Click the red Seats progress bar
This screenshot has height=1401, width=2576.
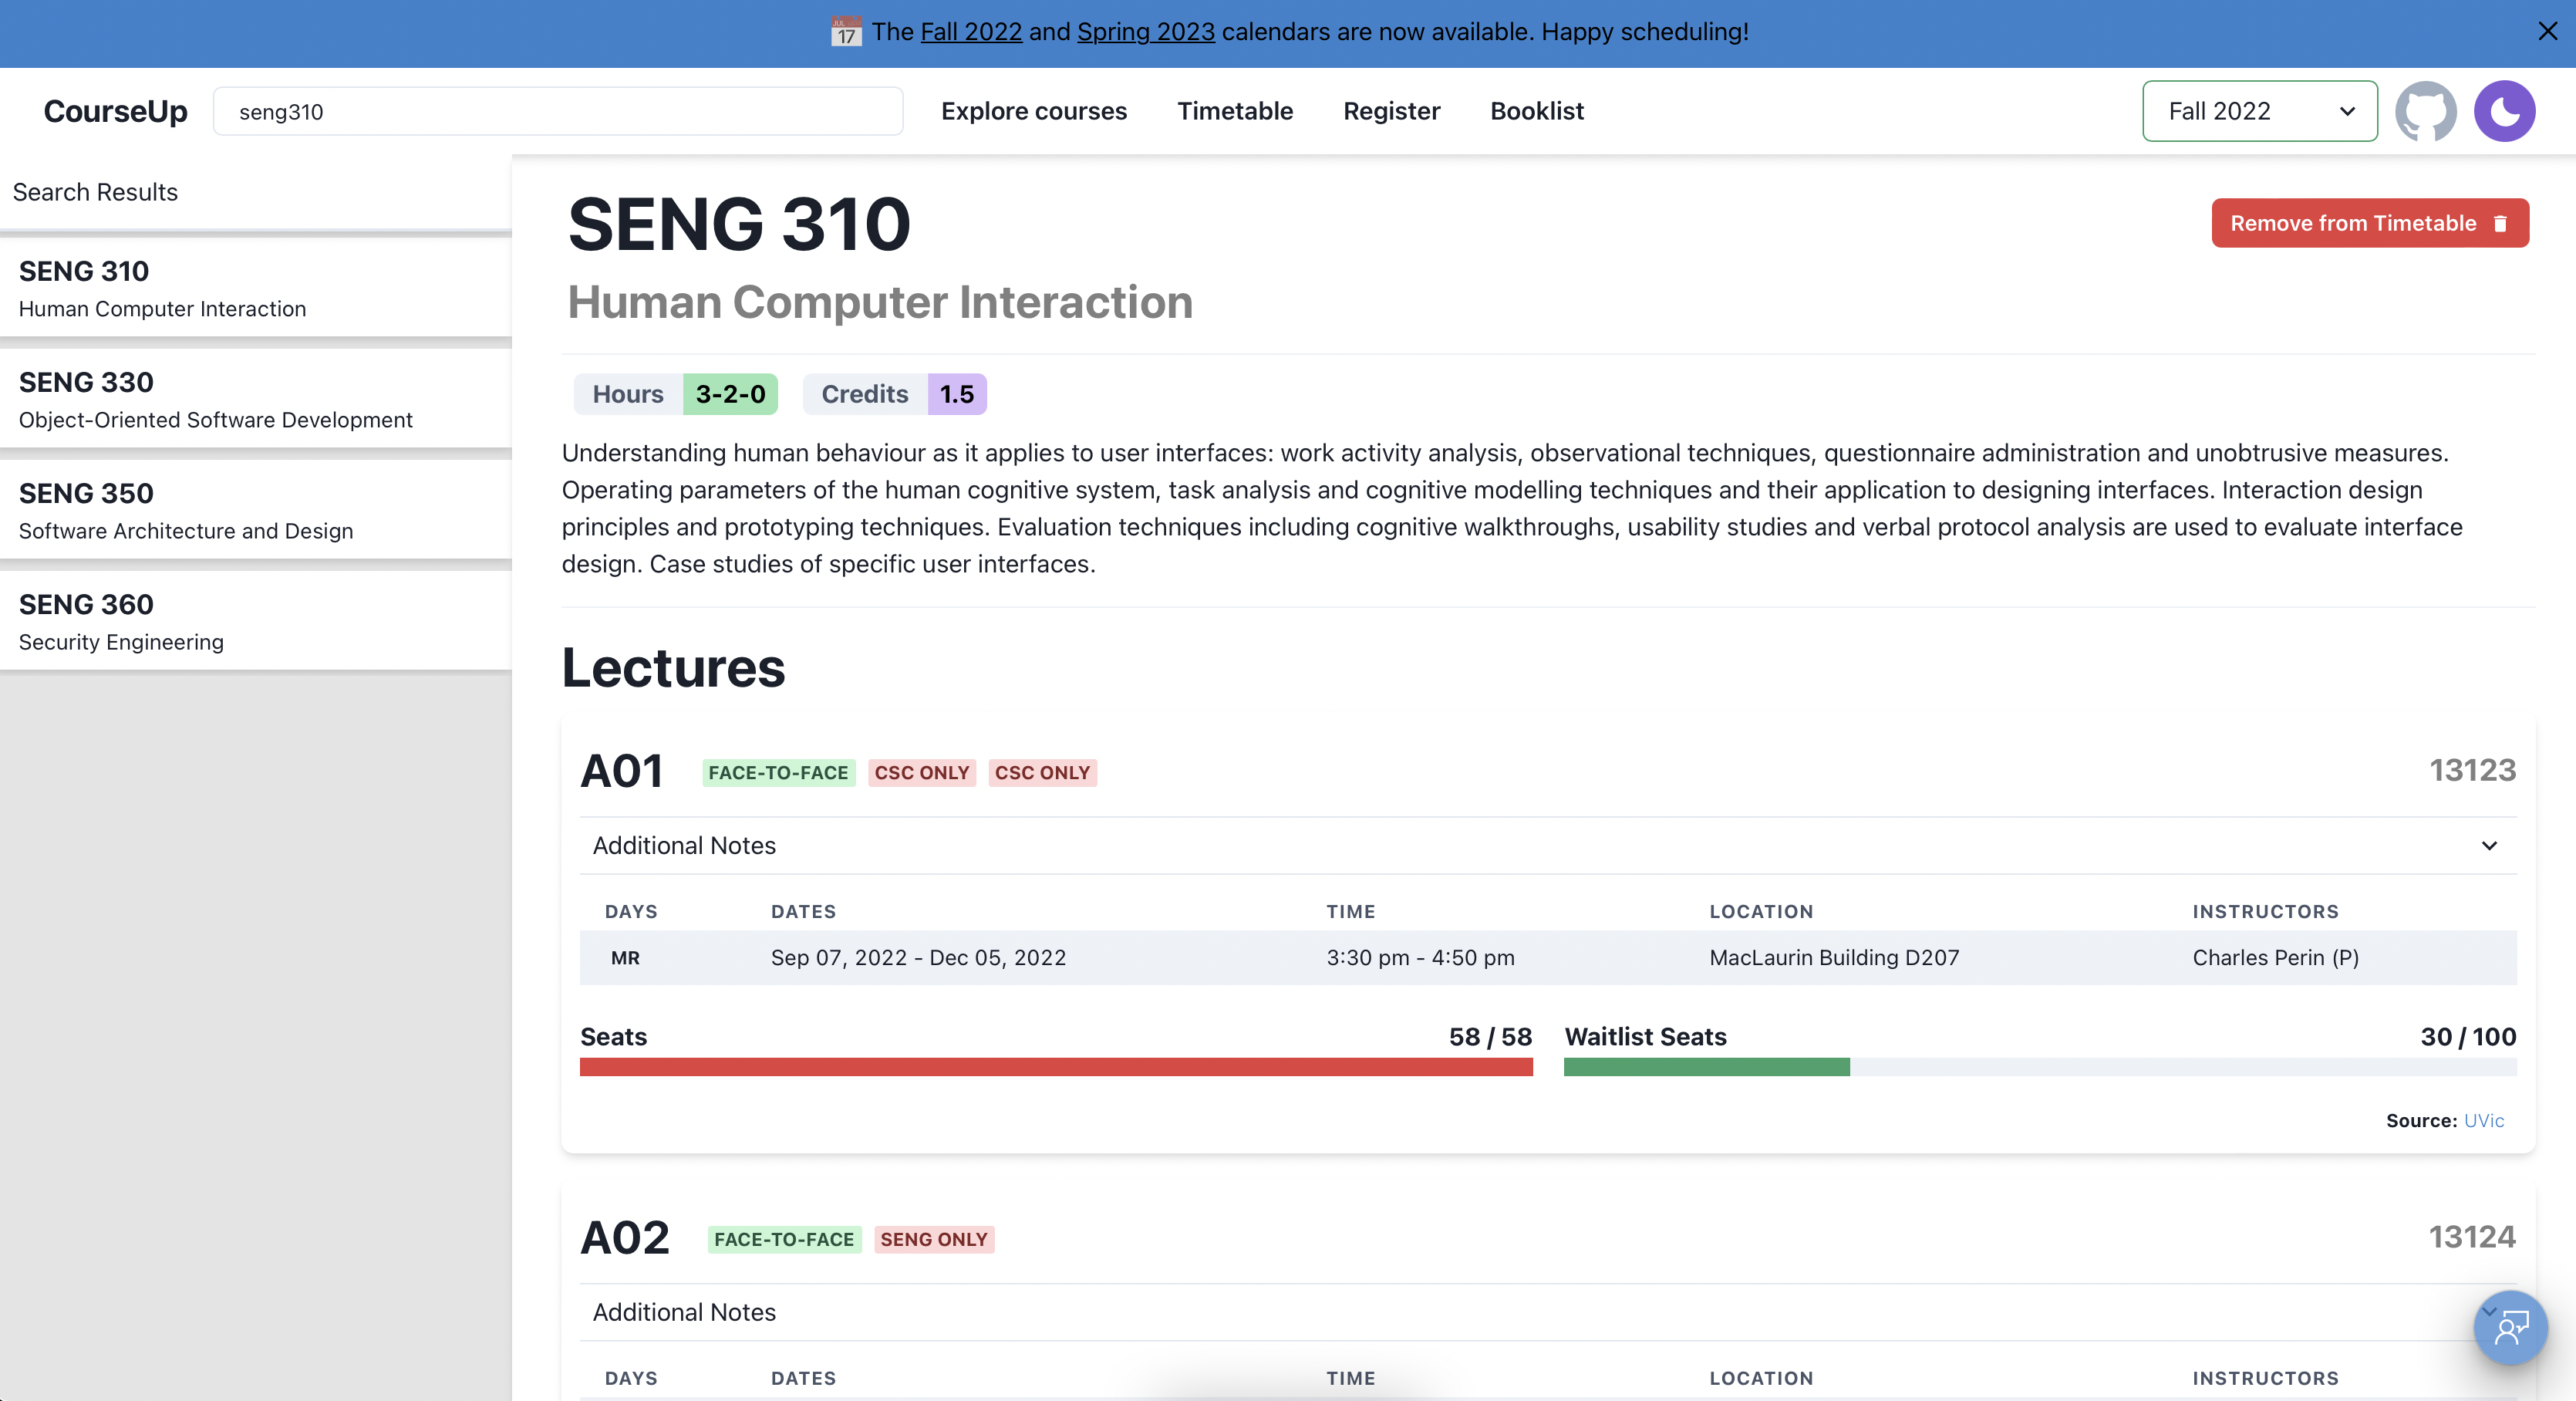[x=1055, y=1068]
